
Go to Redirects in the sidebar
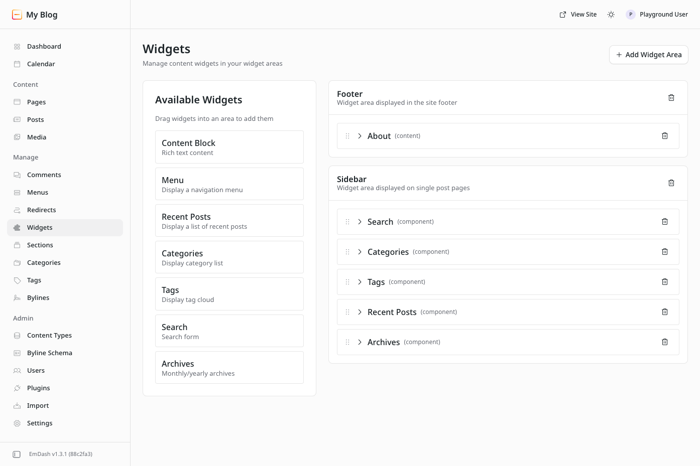[65, 210]
